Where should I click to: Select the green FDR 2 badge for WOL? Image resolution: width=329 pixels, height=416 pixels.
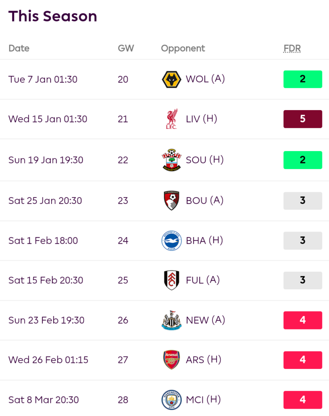pos(303,79)
